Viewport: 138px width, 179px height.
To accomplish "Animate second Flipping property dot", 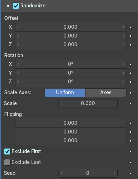I will [131, 132].
